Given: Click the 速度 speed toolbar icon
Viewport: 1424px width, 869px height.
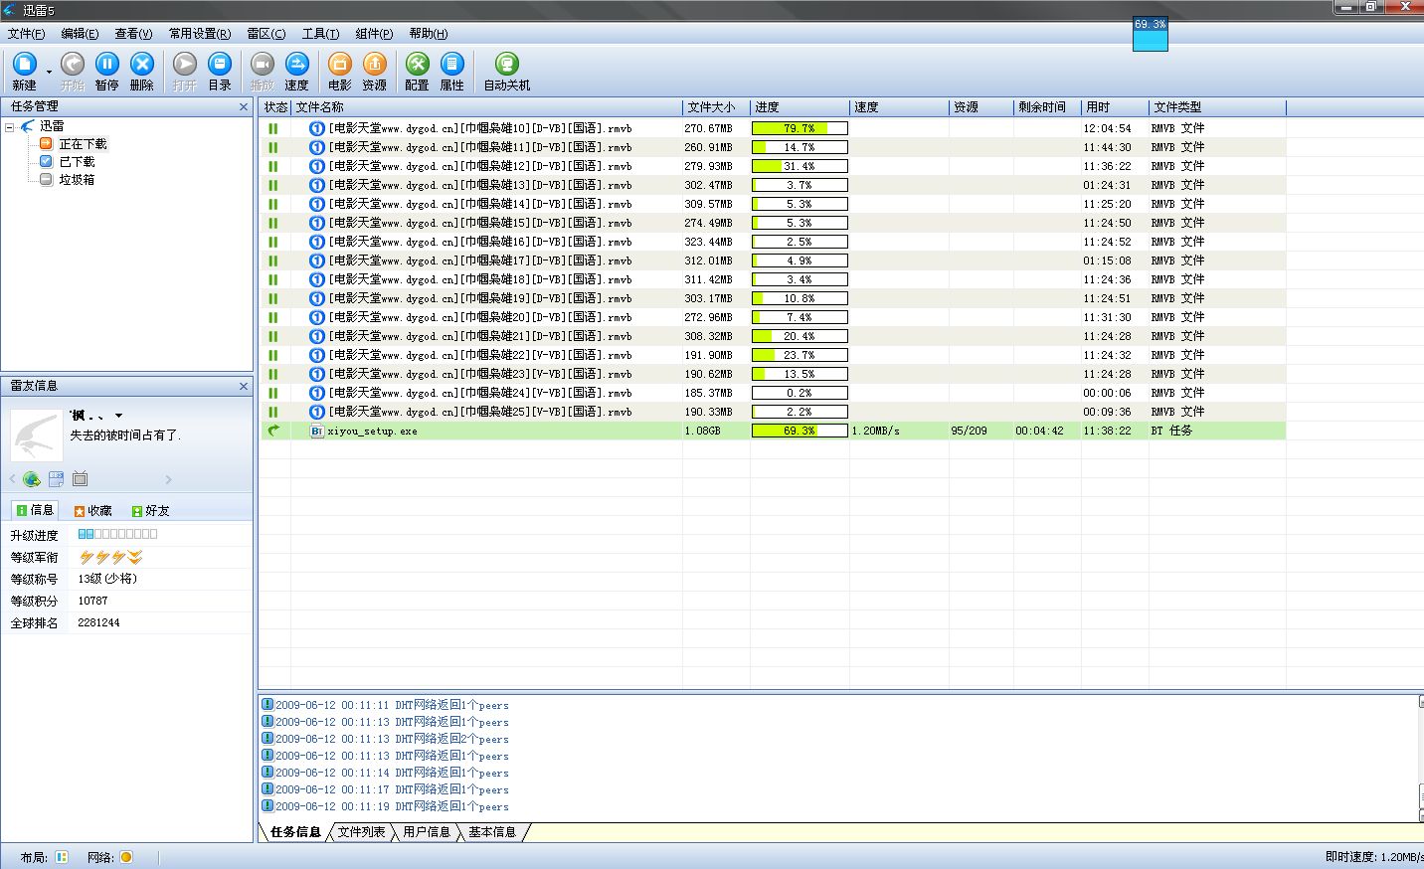Looking at the screenshot, I should click(296, 65).
